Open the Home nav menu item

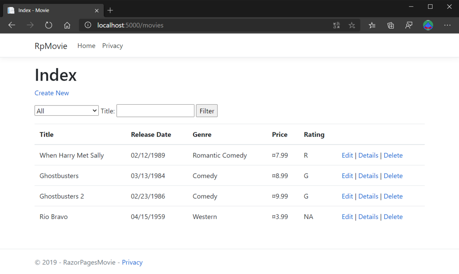[86, 46]
